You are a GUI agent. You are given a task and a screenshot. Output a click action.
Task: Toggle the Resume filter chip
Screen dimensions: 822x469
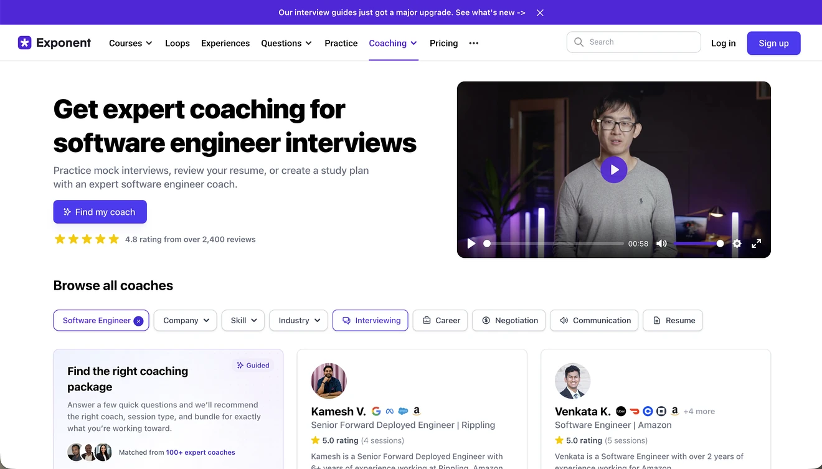pos(673,321)
